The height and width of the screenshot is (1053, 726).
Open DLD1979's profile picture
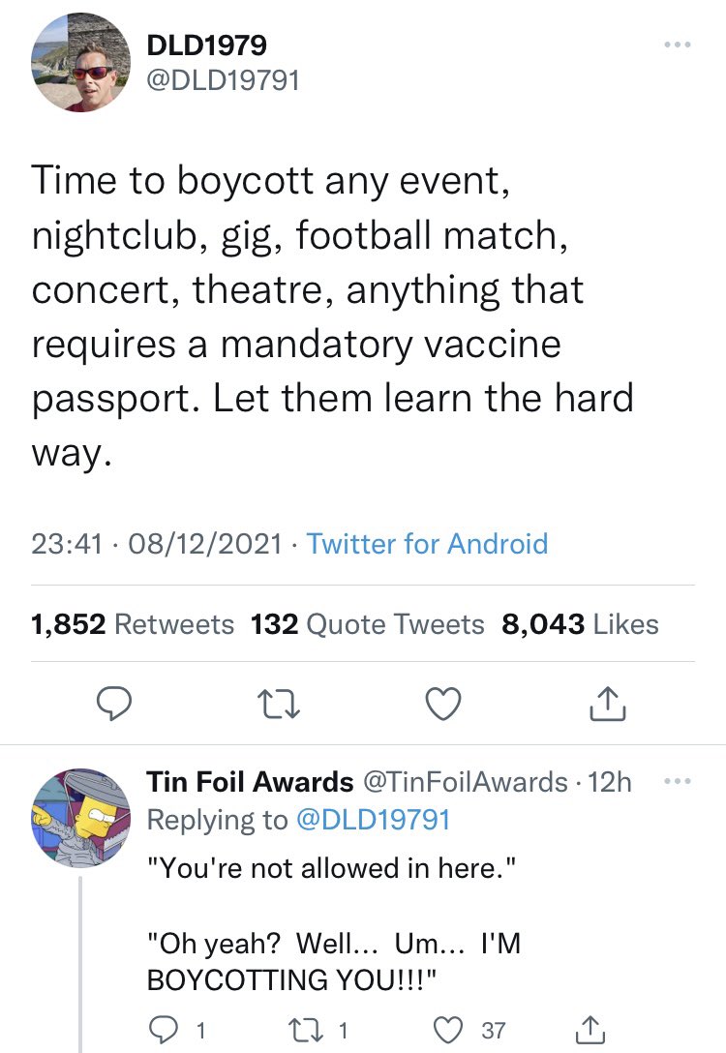pyautogui.click(x=79, y=67)
